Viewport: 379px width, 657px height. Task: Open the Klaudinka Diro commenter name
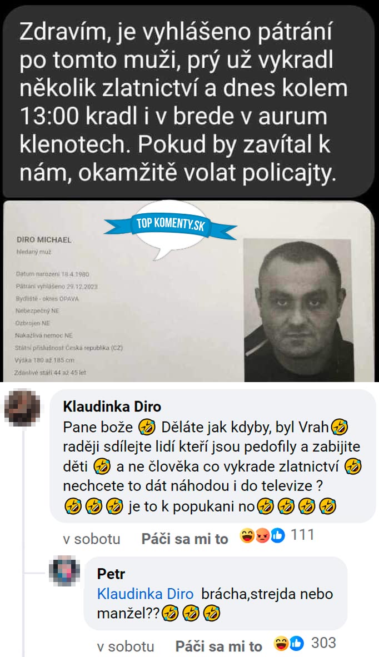point(112,407)
